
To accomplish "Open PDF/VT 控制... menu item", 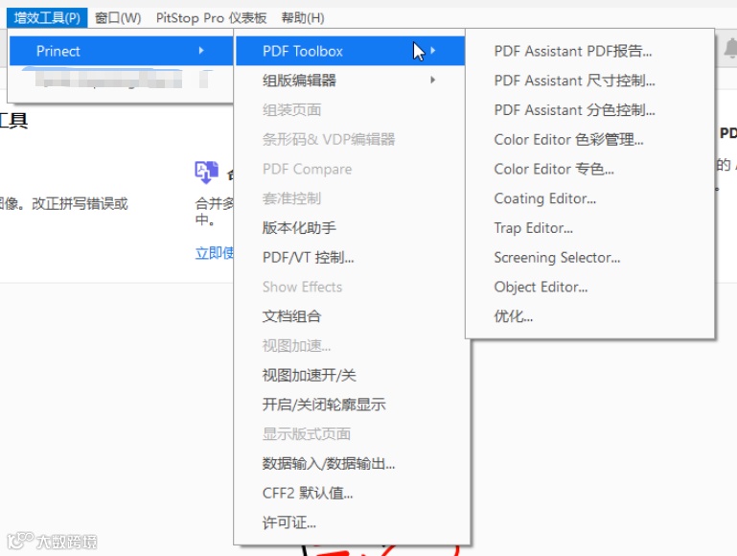I will 350,258.
